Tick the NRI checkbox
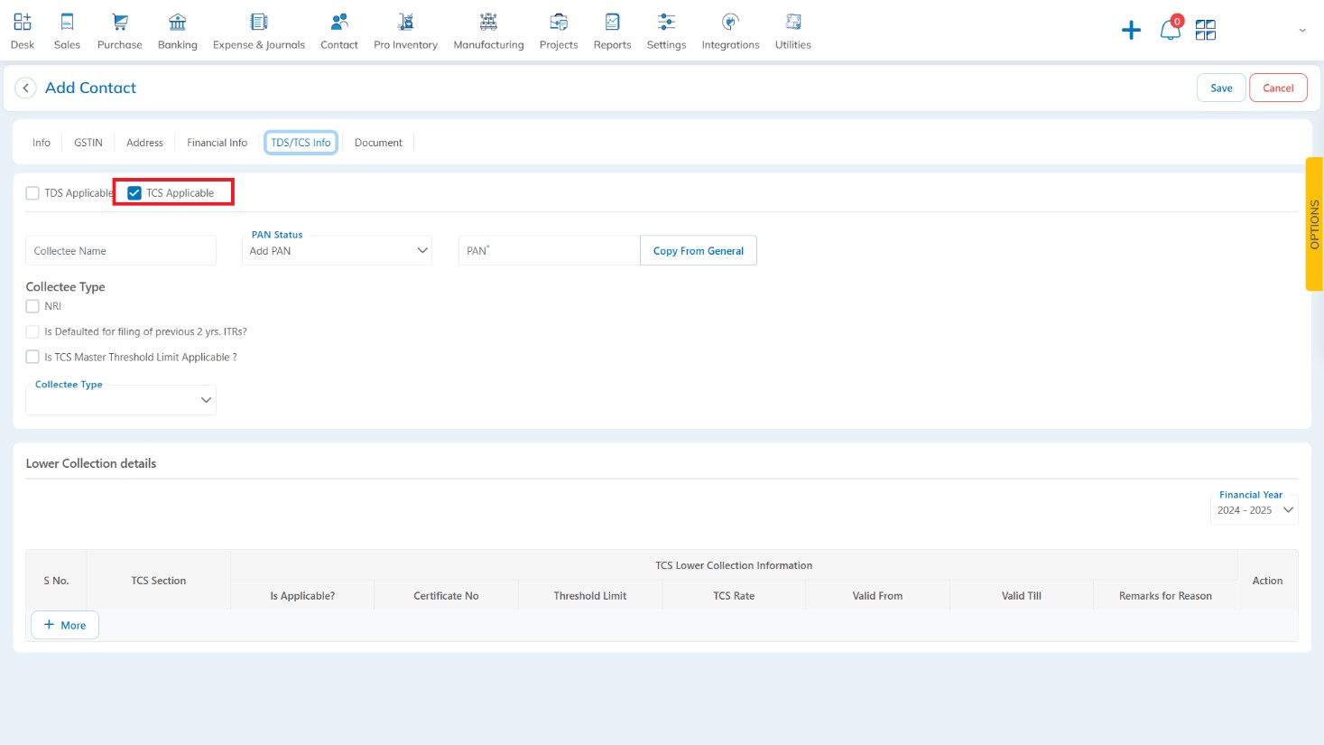 click(32, 306)
